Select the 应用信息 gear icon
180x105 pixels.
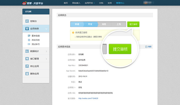[x=27, y=29]
